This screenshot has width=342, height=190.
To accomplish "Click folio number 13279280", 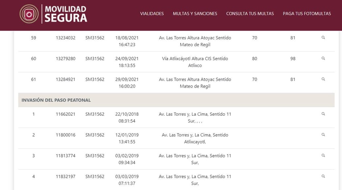I will [x=66, y=59].
